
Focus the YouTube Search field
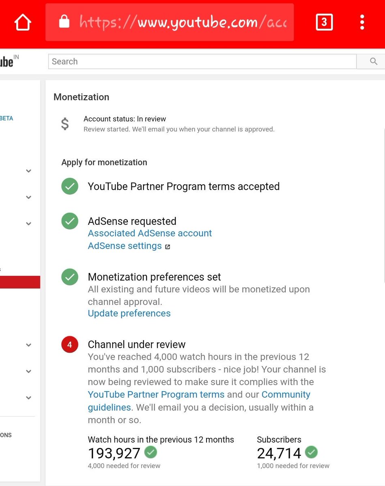tap(202, 62)
